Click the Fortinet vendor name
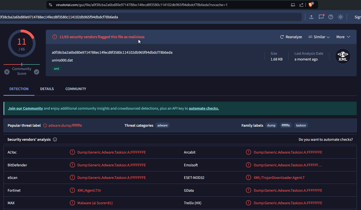 coord(14,190)
